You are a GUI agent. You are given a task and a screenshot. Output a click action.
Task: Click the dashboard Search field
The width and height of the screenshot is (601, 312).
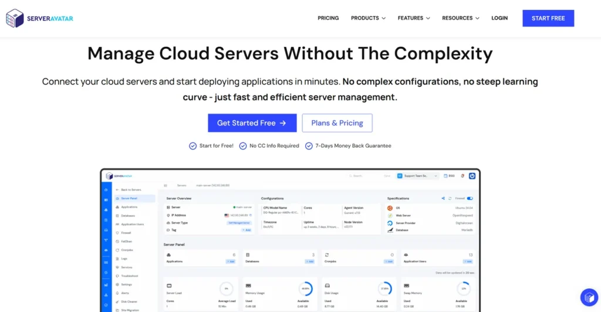coord(370,176)
